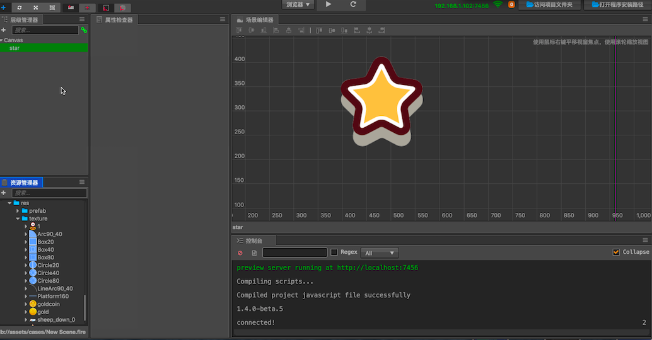Collapse the Canvas node
Screen dimensions: 652x340
pyautogui.click(x=2, y=40)
